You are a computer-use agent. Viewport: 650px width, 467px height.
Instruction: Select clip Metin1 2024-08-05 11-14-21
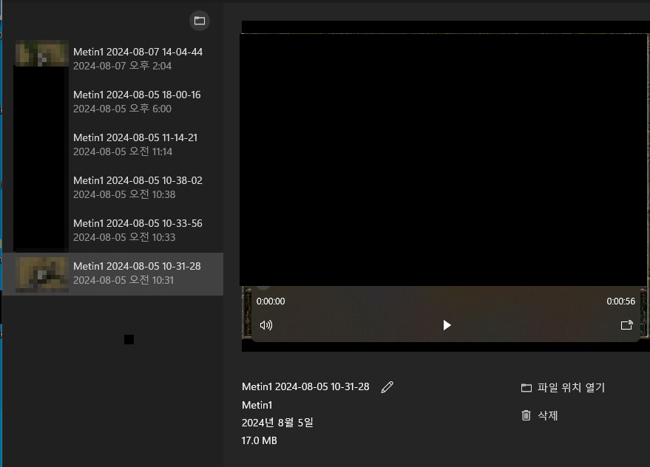click(x=112, y=145)
